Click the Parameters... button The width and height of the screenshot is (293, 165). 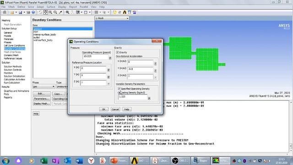(42, 99)
